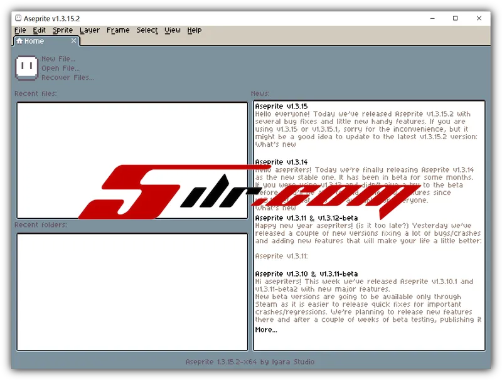Click the More... link in News

pos(266,330)
